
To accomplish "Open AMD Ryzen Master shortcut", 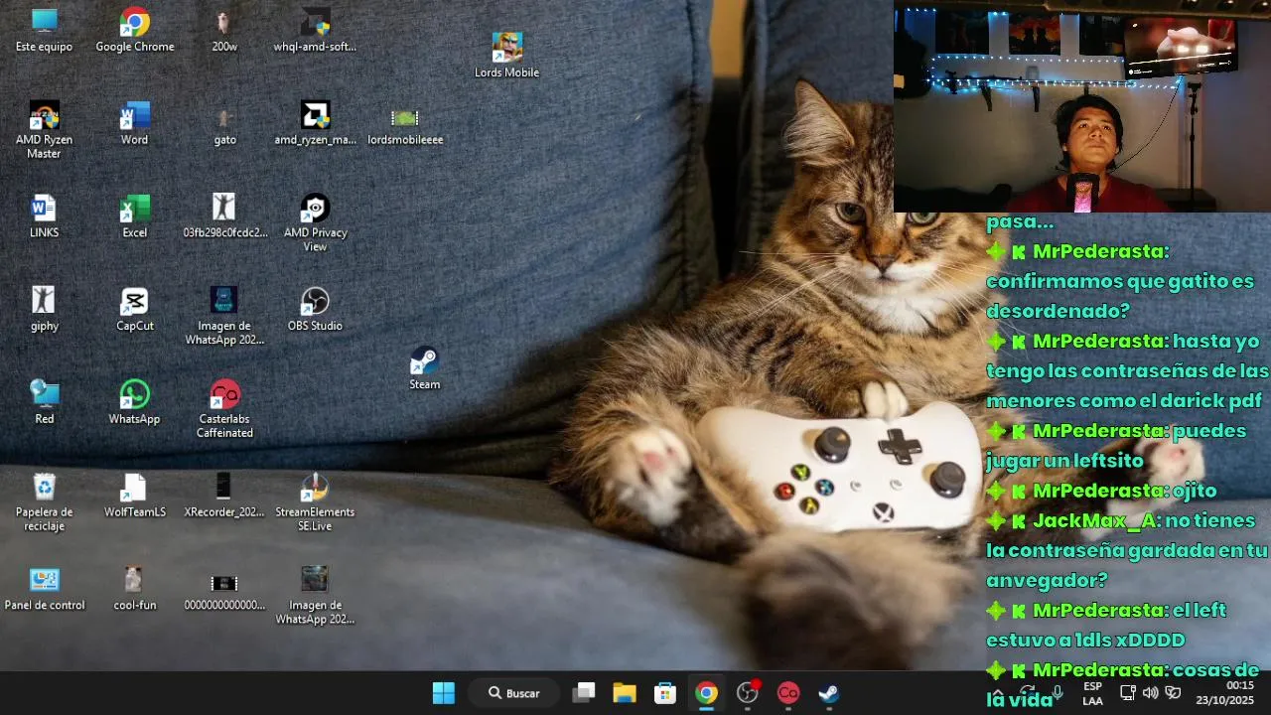I will click(44, 130).
